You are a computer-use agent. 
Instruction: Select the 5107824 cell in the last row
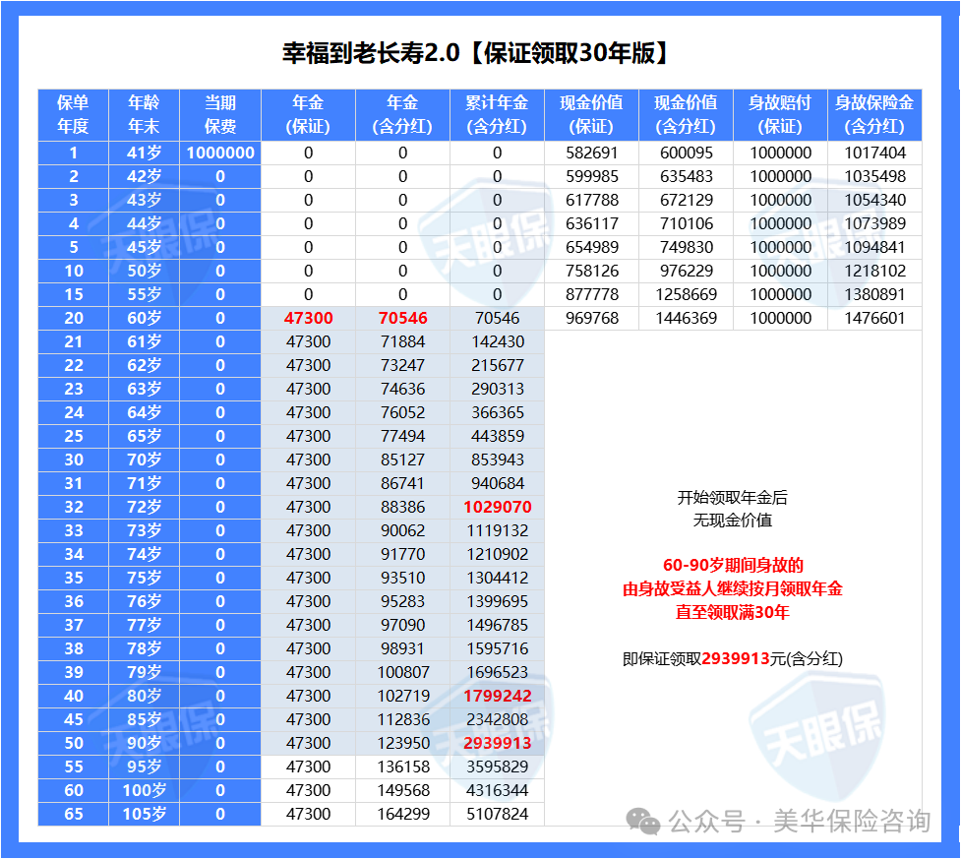(497, 814)
